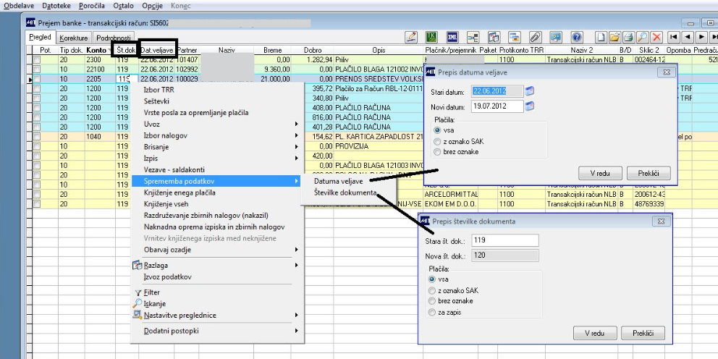718x359 pixels.
Task: Go to next record arrow
Action: (701, 37)
